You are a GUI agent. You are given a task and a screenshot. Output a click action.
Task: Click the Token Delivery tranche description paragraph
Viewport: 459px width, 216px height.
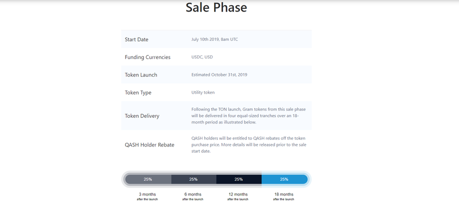click(x=248, y=116)
